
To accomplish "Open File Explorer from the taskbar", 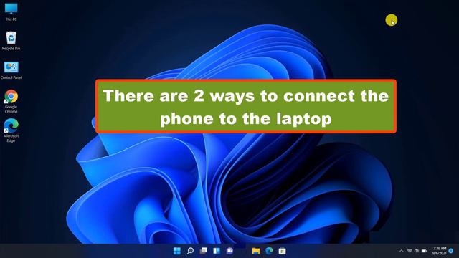I will tap(256, 251).
